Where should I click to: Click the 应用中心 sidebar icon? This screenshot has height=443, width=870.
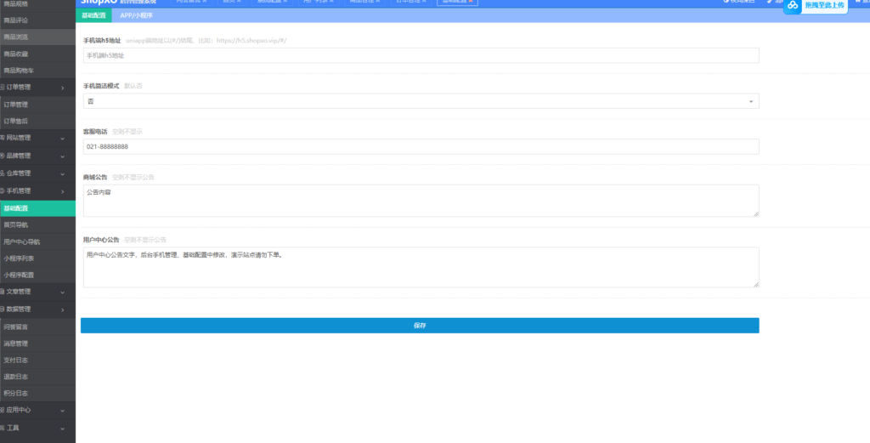click(3, 410)
